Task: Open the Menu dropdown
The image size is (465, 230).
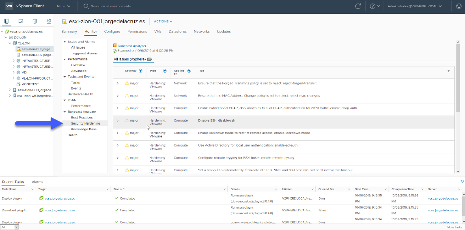Action: coord(63,6)
